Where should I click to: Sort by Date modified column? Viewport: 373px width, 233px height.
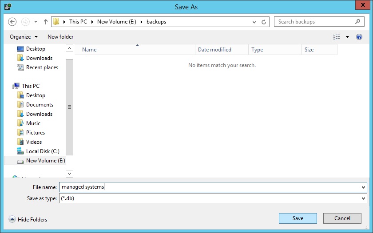click(x=222, y=50)
